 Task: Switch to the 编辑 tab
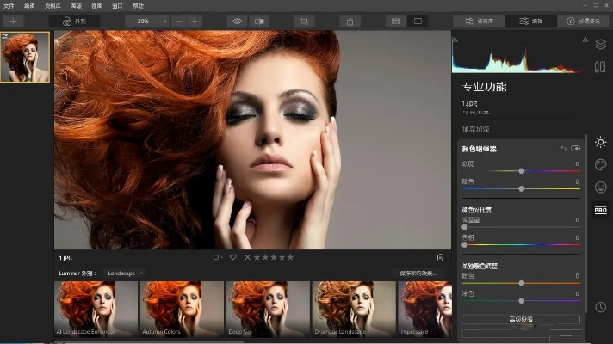pos(529,21)
